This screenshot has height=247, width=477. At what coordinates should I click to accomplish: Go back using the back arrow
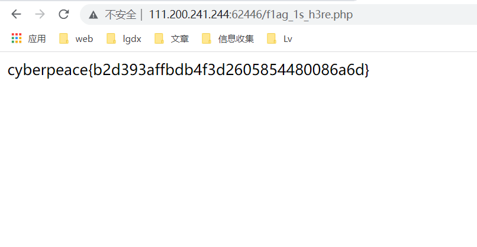[x=16, y=14]
